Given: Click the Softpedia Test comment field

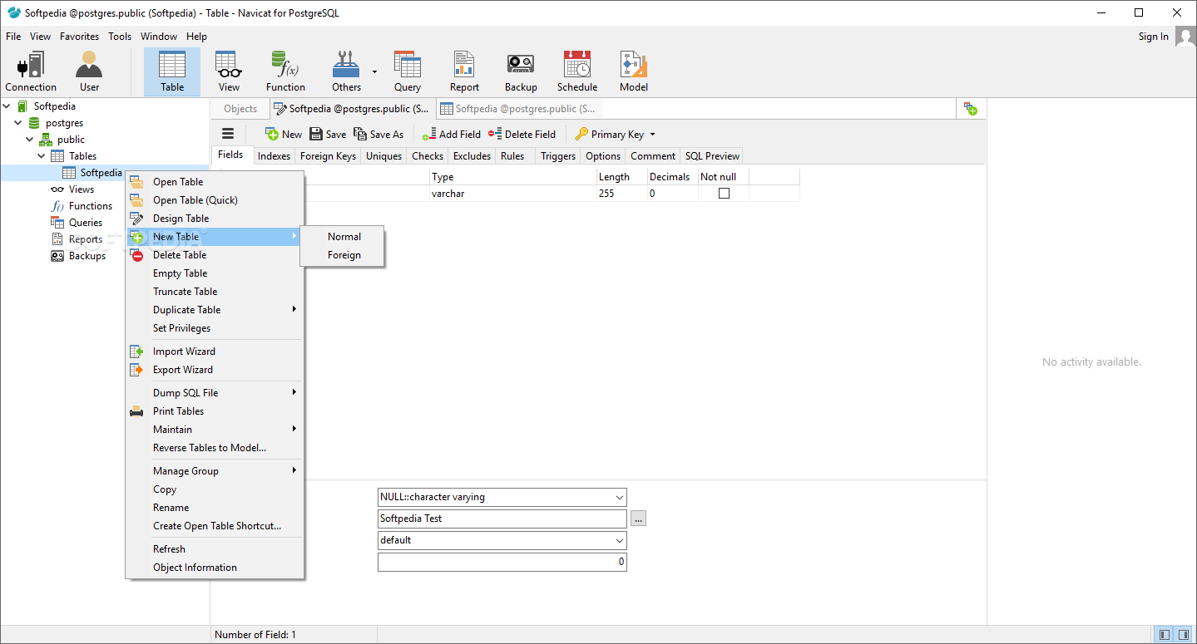Looking at the screenshot, I should pyautogui.click(x=502, y=519).
